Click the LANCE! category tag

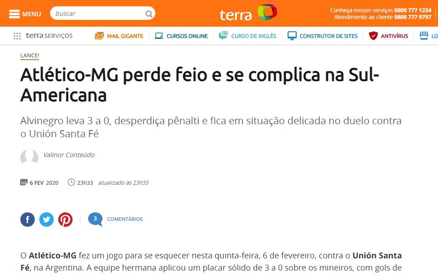30,56
